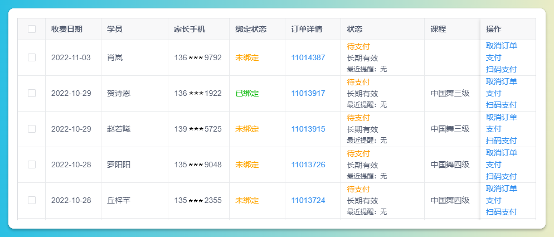
Task: Click phone number 135***9048
Action: point(198,165)
